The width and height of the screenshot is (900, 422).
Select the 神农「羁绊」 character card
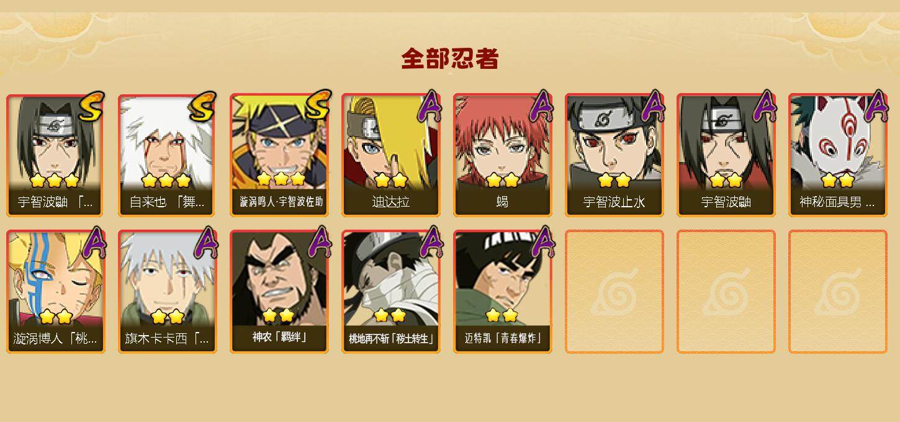pyautogui.click(x=279, y=292)
